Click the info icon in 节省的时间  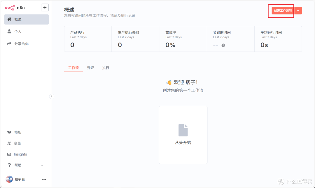pos(223,45)
